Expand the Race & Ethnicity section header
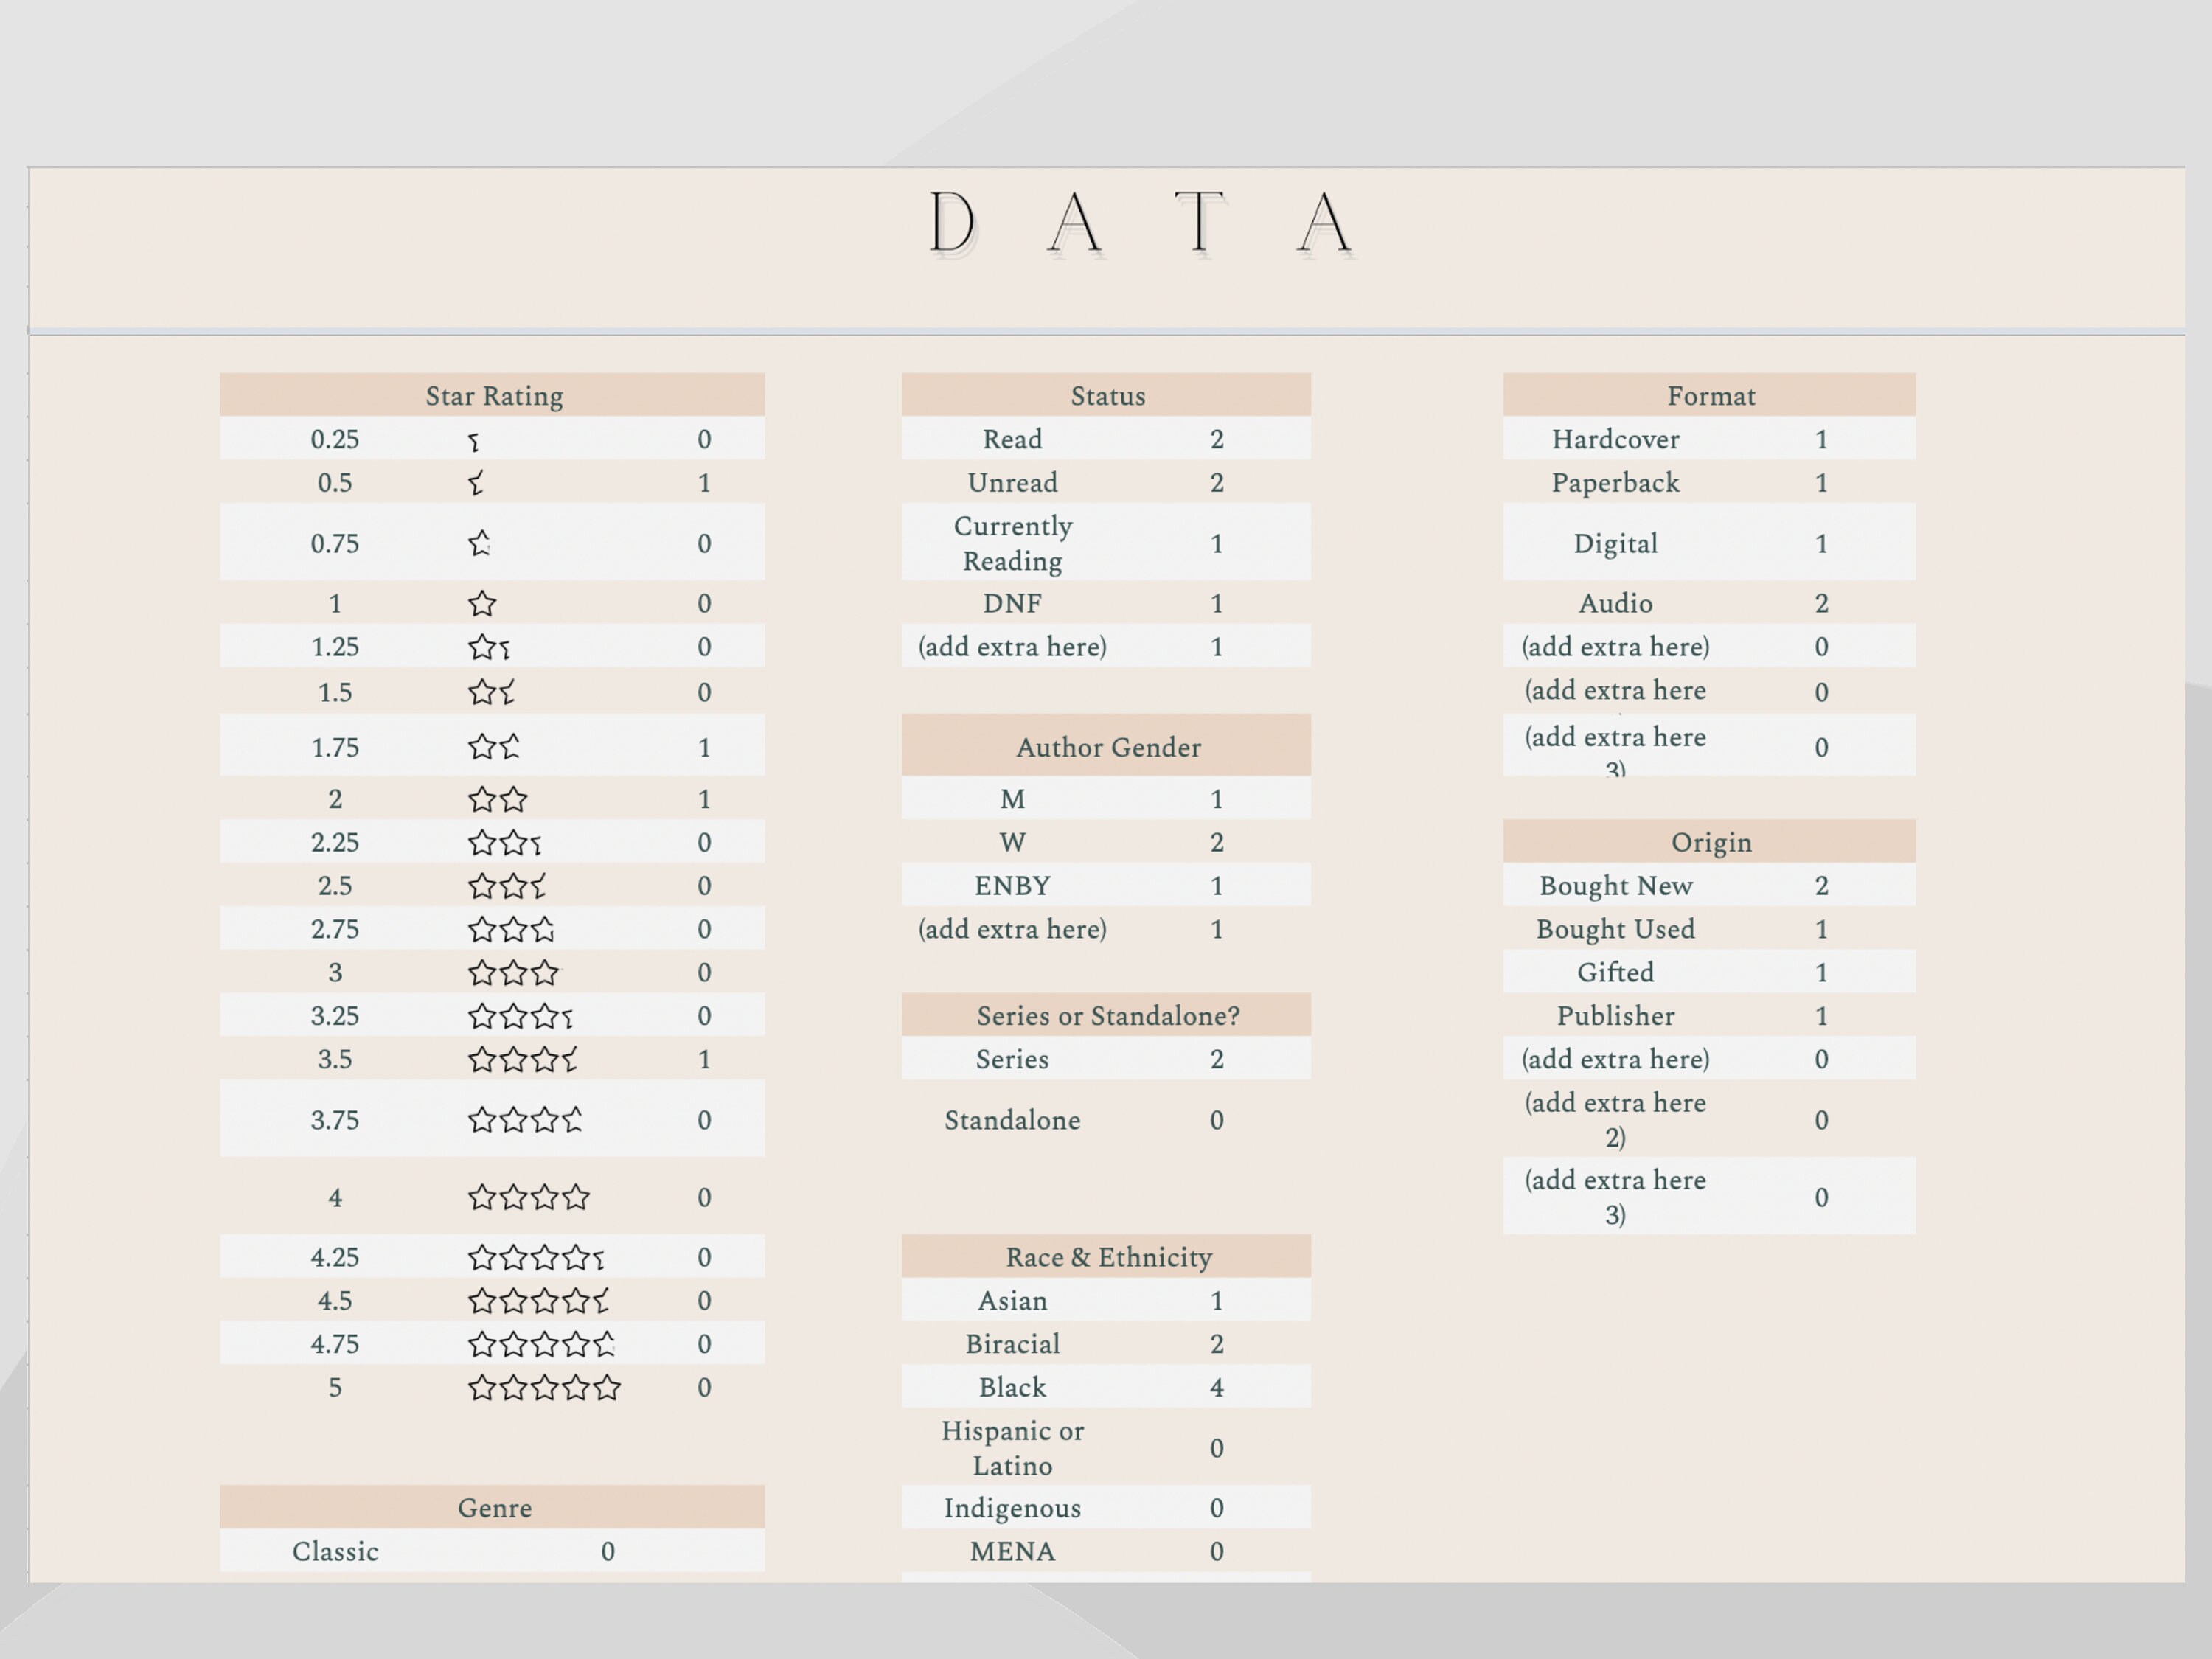2212x1659 pixels. (1107, 1256)
